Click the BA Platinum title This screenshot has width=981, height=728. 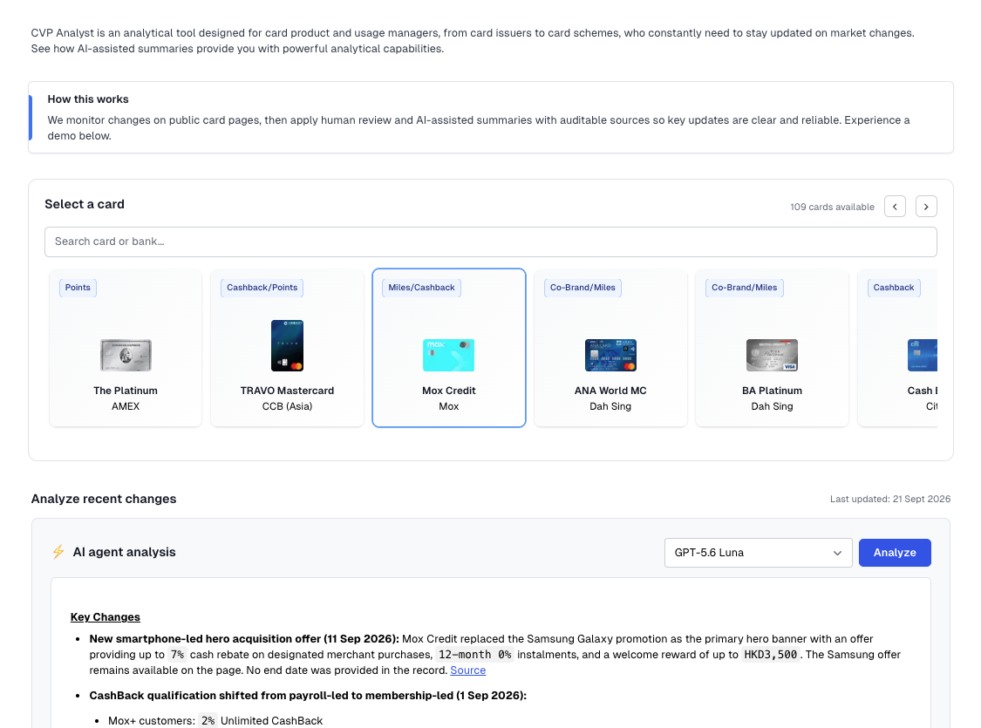(x=772, y=391)
